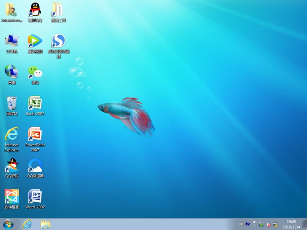Screen dimensions: 307x230
Task: Click the Recycle Bin icon
Action: 12,103
